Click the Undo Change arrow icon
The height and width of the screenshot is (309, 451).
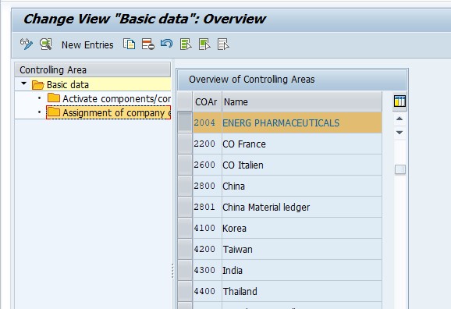tap(166, 44)
